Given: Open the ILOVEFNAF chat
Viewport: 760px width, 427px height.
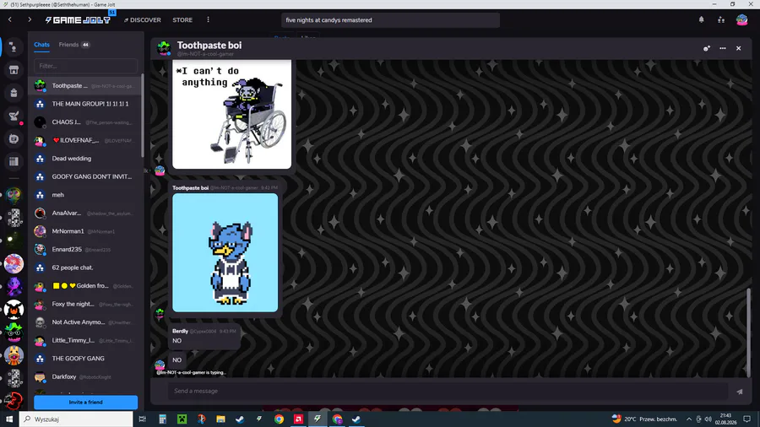Looking at the screenshot, I should tap(84, 140).
